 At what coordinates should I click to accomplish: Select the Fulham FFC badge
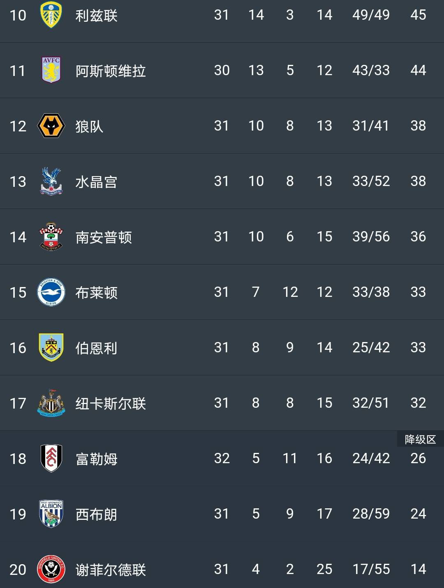coord(51,458)
